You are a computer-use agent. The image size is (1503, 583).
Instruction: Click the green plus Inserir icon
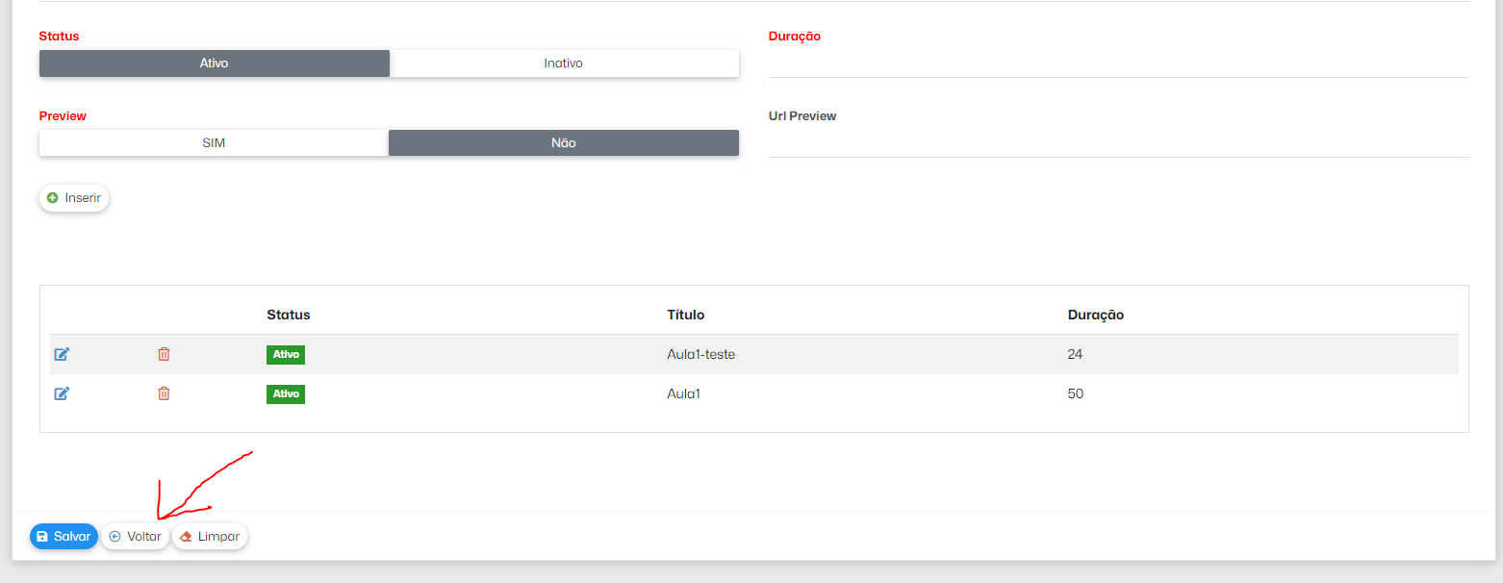pos(53,197)
